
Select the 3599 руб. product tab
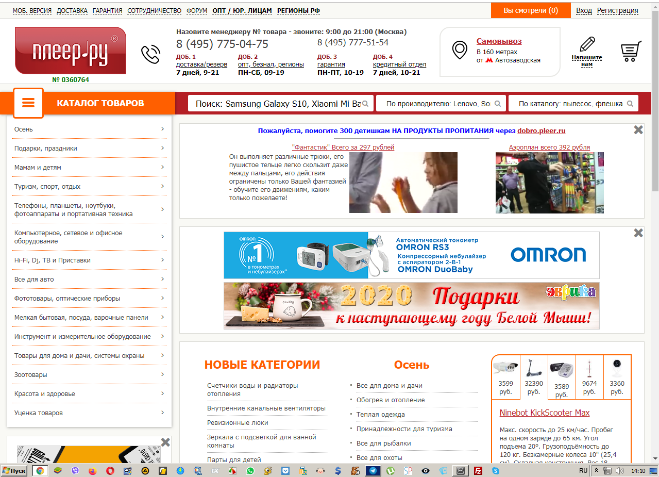(506, 377)
